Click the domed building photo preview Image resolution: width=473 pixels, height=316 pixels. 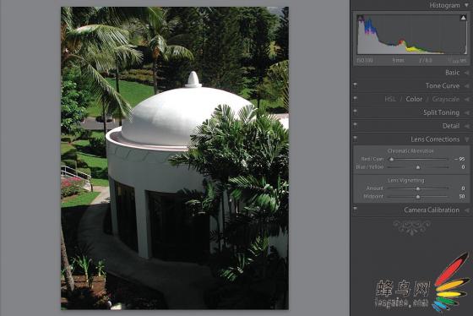[x=175, y=158]
